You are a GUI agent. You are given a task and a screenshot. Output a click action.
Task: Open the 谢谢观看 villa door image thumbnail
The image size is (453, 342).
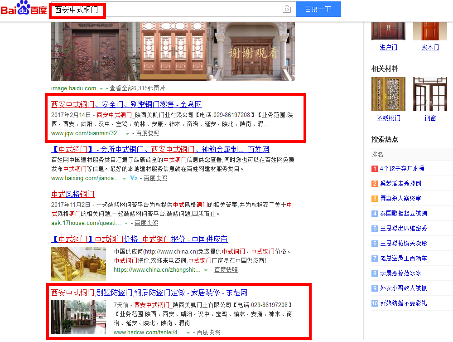(251, 51)
